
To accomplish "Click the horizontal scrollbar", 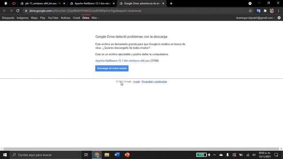I will 141,149.
